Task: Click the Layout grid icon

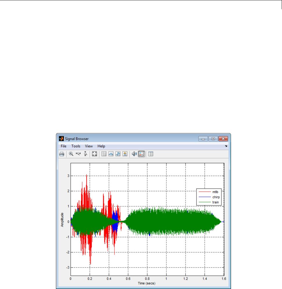Action: coord(151,154)
